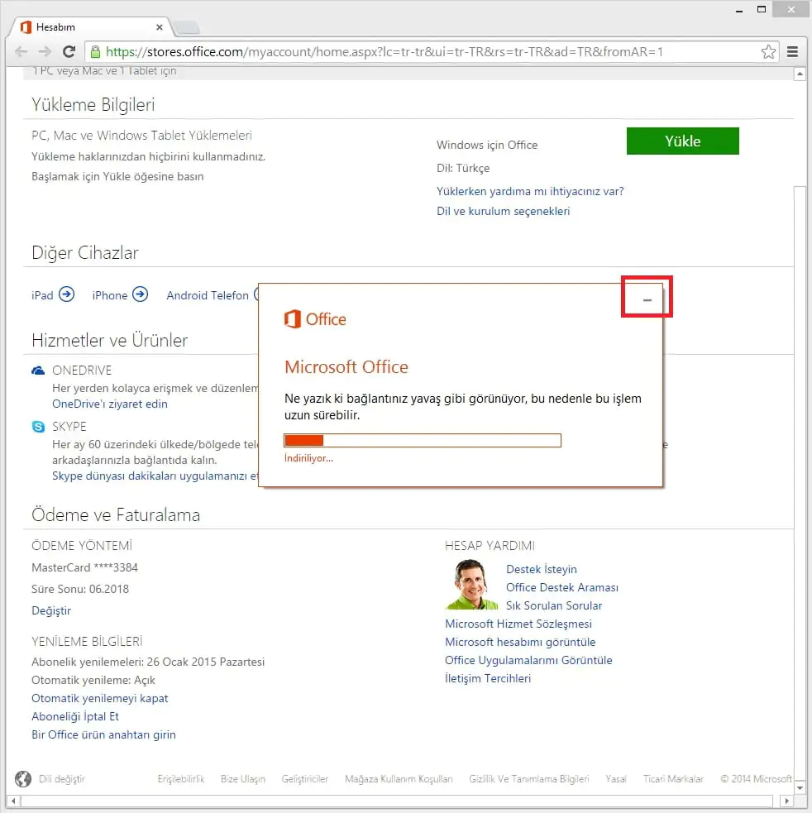Click Otomatik yenileme: Açık text
This screenshot has width=812, height=813.
coord(93,681)
